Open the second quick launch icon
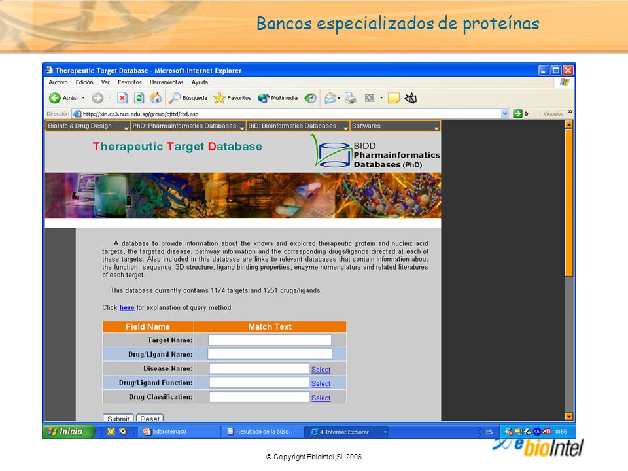Image resolution: width=628 pixels, height=471 pixels. point(123,432)
